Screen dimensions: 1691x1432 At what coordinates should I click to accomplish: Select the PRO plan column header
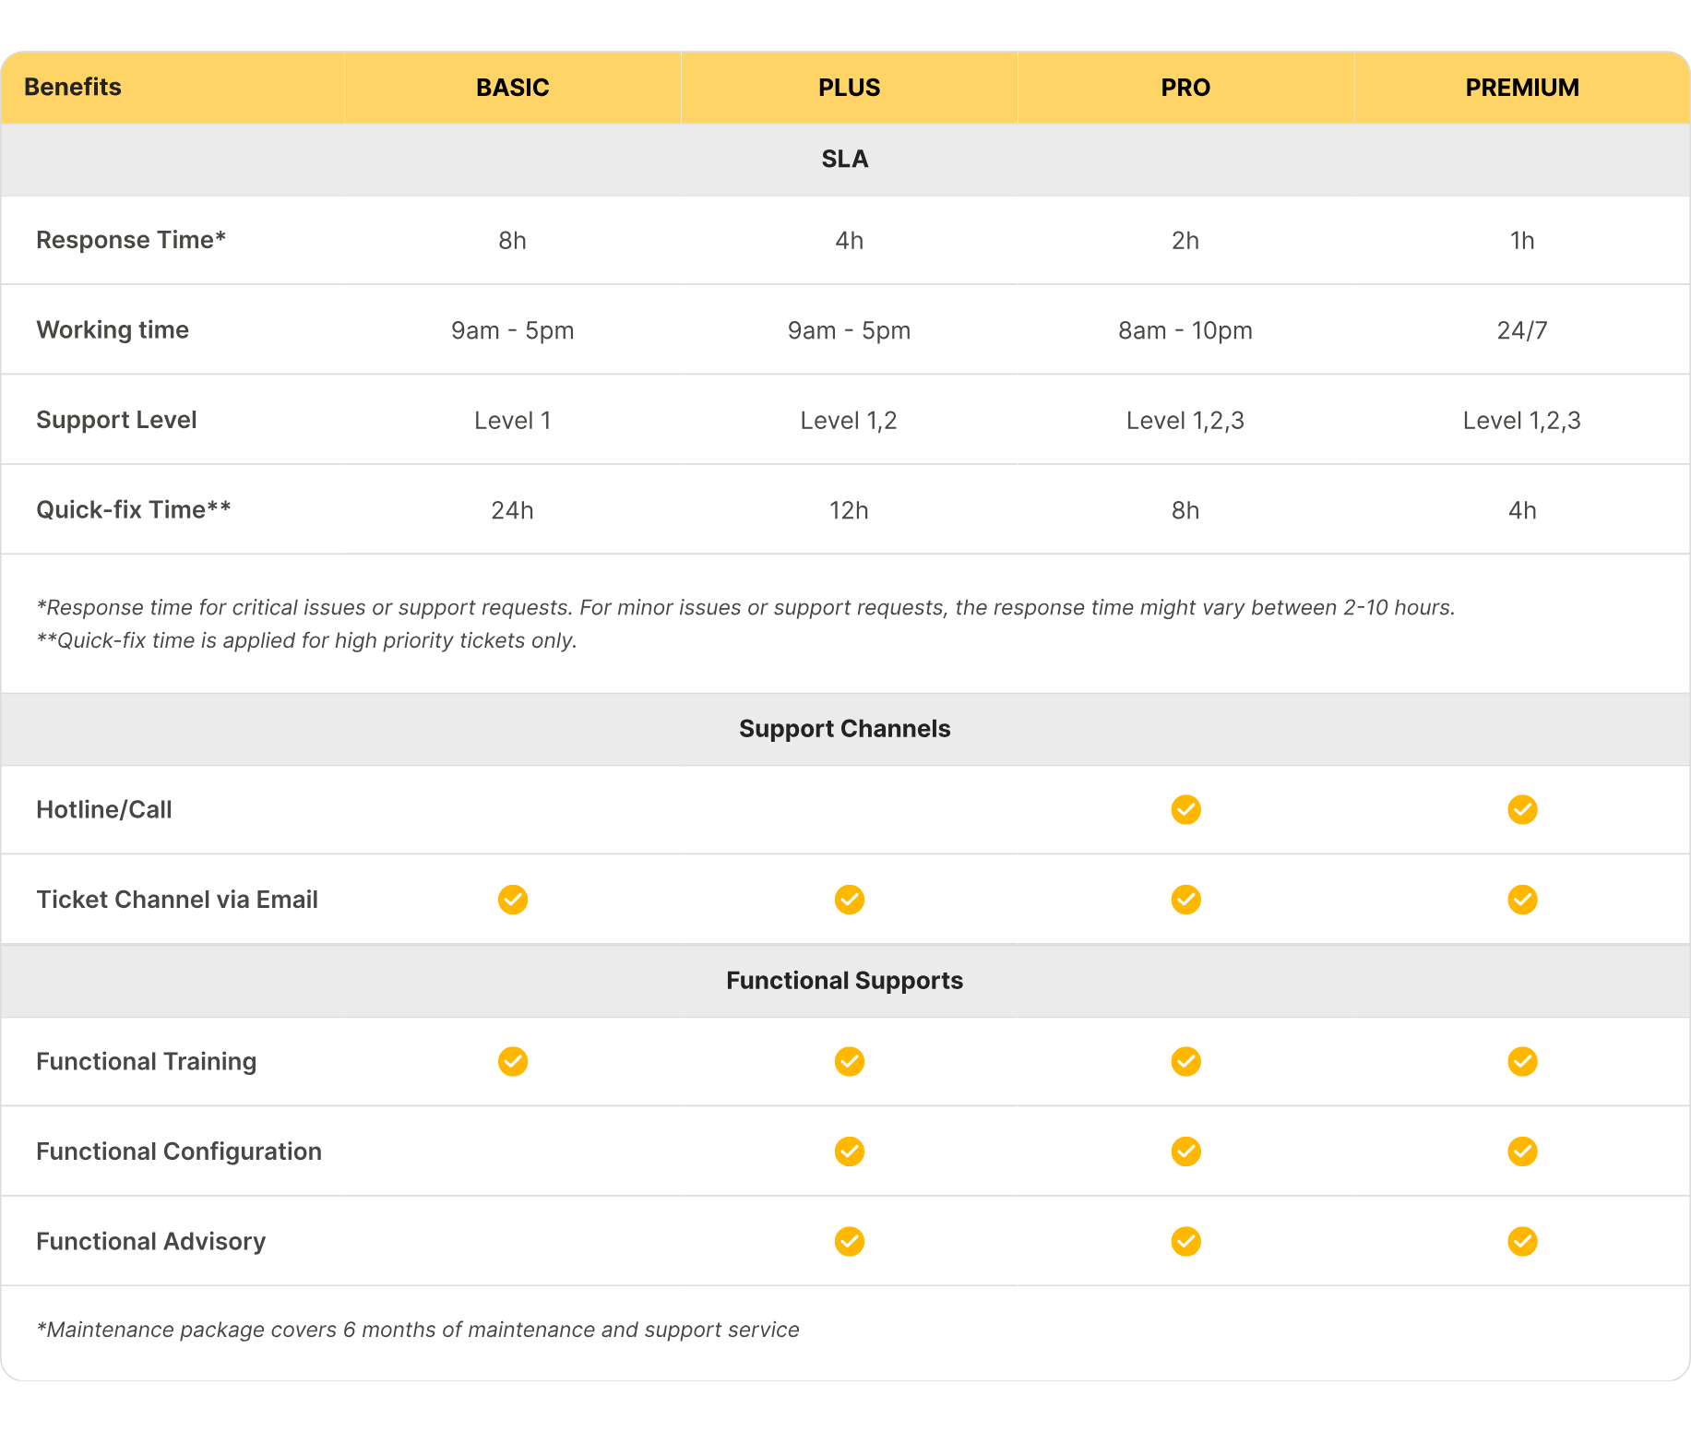click(x=1185, y=88)
